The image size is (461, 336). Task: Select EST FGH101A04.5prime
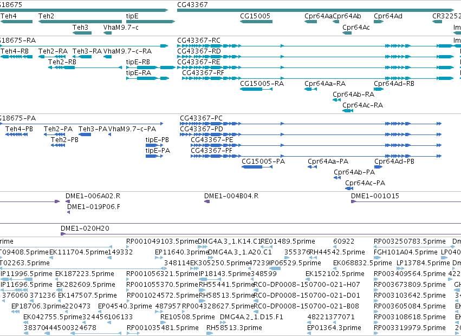(x=377, y=258)
